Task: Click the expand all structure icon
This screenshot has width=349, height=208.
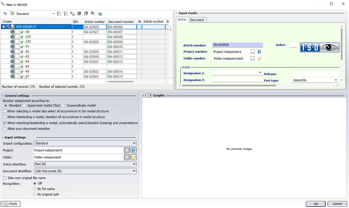Action: (x=59, y=14)
